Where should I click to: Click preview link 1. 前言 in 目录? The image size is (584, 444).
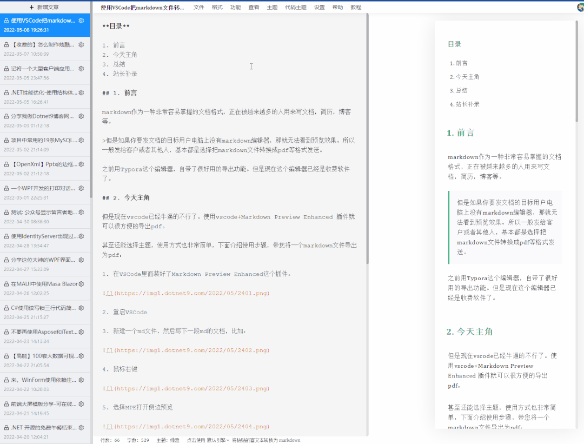coord(459,63)
